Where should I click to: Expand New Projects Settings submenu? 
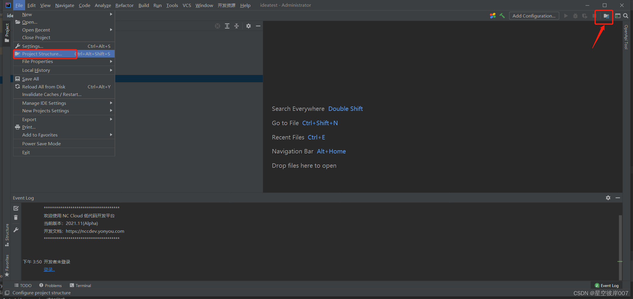(x=64, y=111)
